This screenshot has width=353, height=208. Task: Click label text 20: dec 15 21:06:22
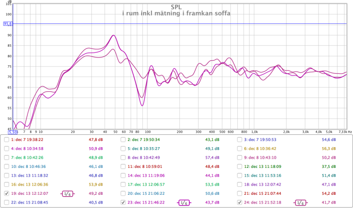146,193
